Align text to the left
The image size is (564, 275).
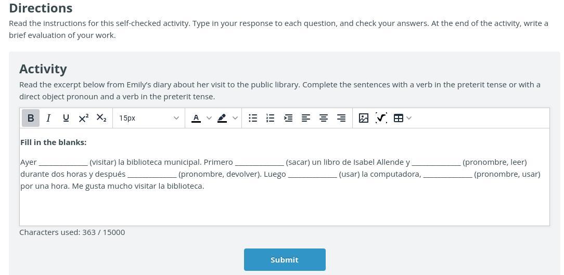click(x=306, y=118)
